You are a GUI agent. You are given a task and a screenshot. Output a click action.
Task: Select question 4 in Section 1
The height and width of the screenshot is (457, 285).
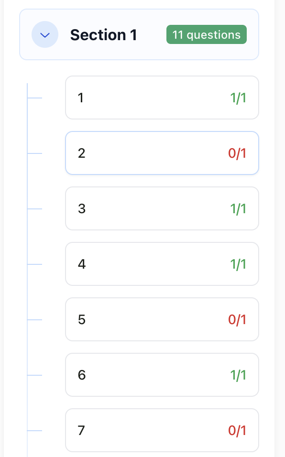pyautogui.click(x=162, y=264)
